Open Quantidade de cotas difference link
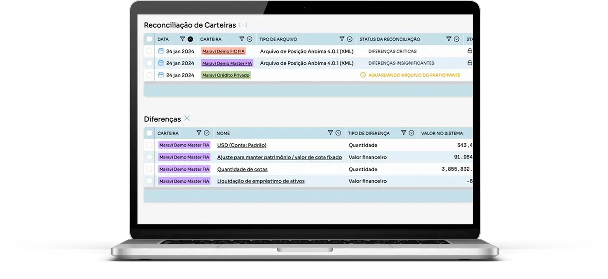 coord(242,170)
